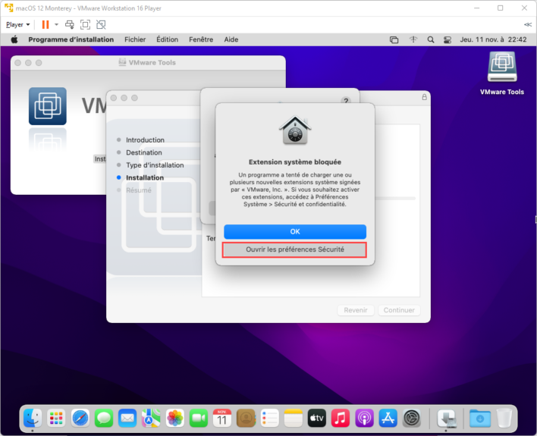
Task: Click the lock icon in installer window
Action: 424,97
